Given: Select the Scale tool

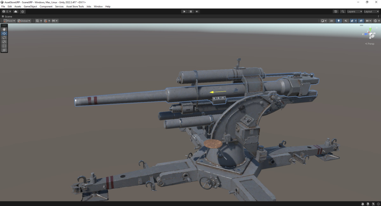Looking at the screenshot, I should pyautogui.click(x=4, y=42).
